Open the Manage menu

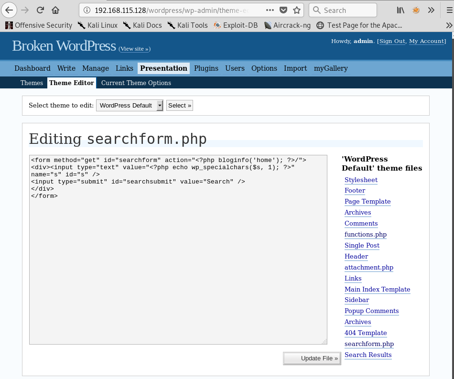(96, 68)
